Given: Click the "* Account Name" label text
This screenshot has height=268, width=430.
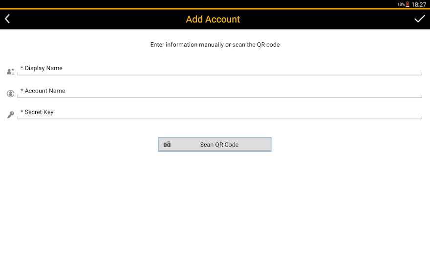Looking at the screenshot, I should (43, 91).
